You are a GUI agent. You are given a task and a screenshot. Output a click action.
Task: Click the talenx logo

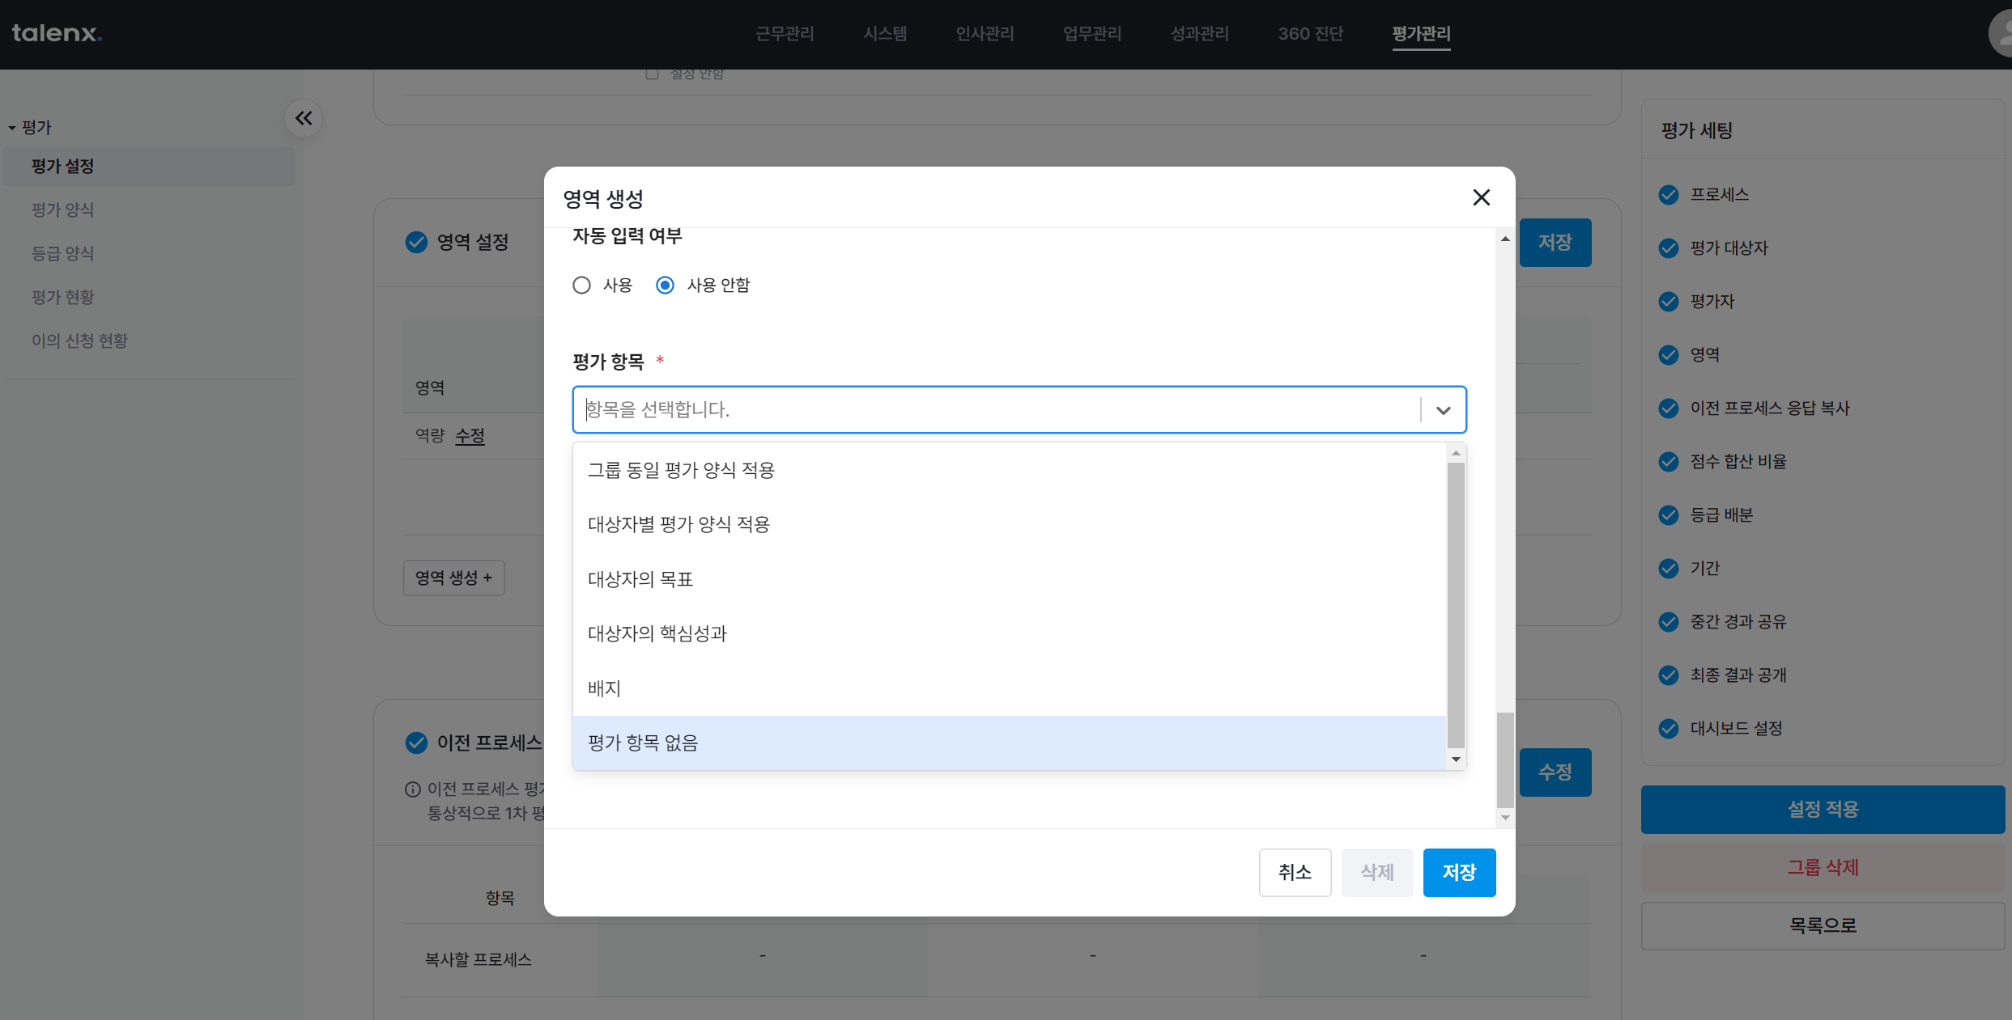(57, 33)
